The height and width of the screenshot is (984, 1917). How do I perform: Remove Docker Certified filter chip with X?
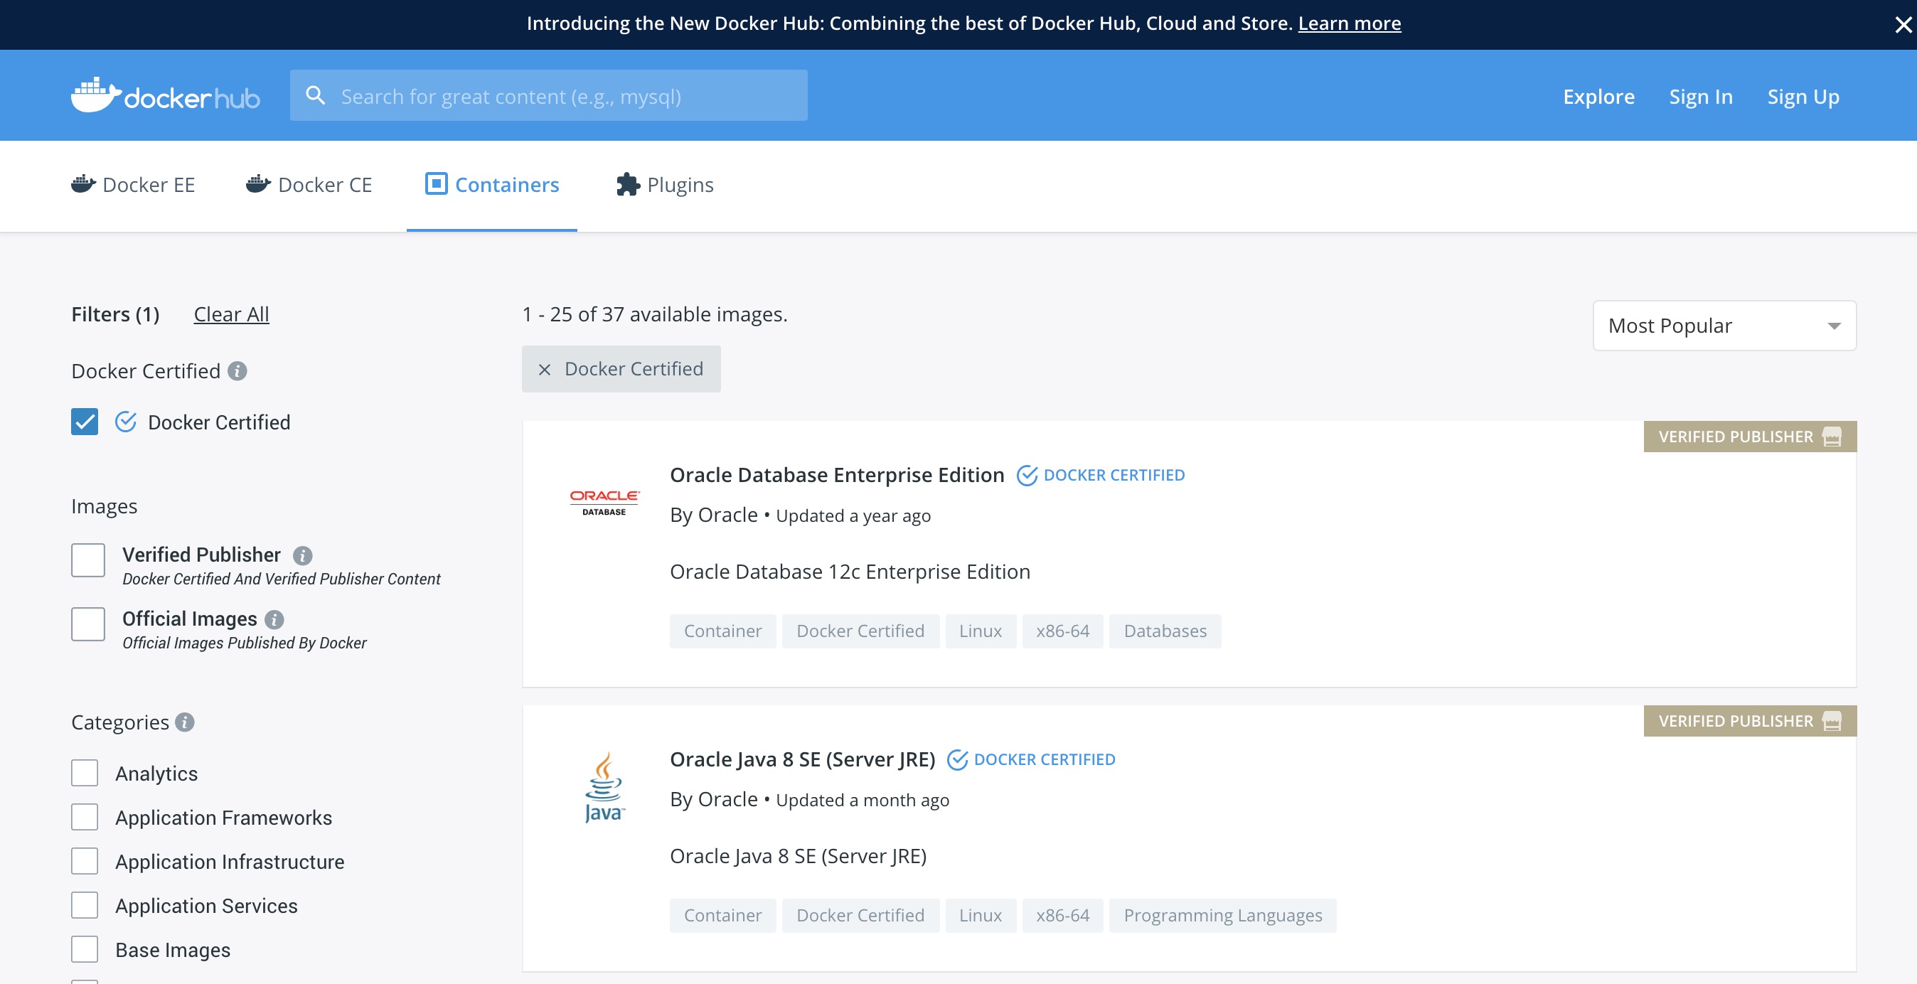click(x=545, y=369)
